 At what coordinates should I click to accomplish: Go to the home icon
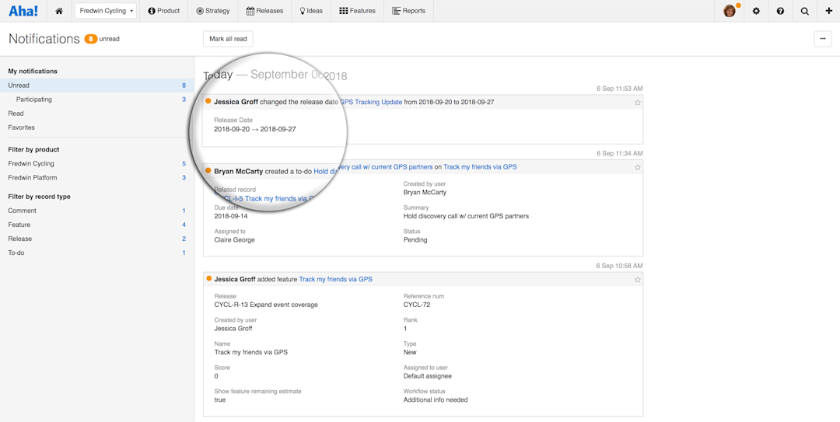click(59, 11)
